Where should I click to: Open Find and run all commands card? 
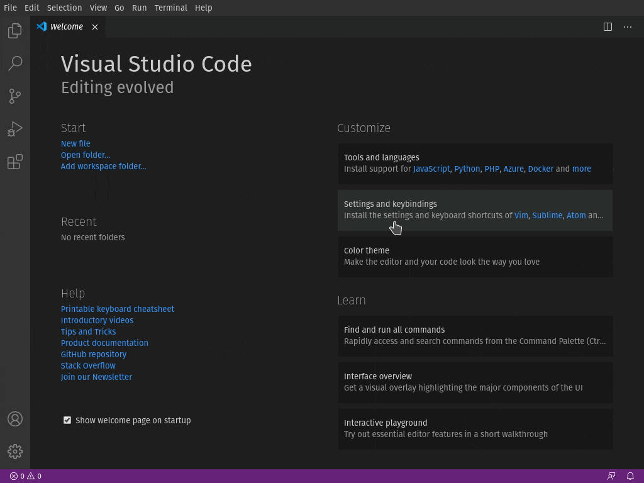click(x=475, y=336)
